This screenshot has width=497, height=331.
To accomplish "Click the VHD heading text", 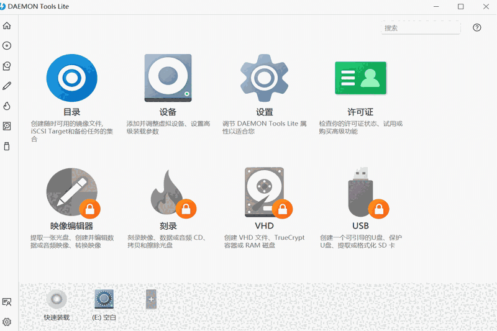I will pyautogui.click(x=265, y=226).
